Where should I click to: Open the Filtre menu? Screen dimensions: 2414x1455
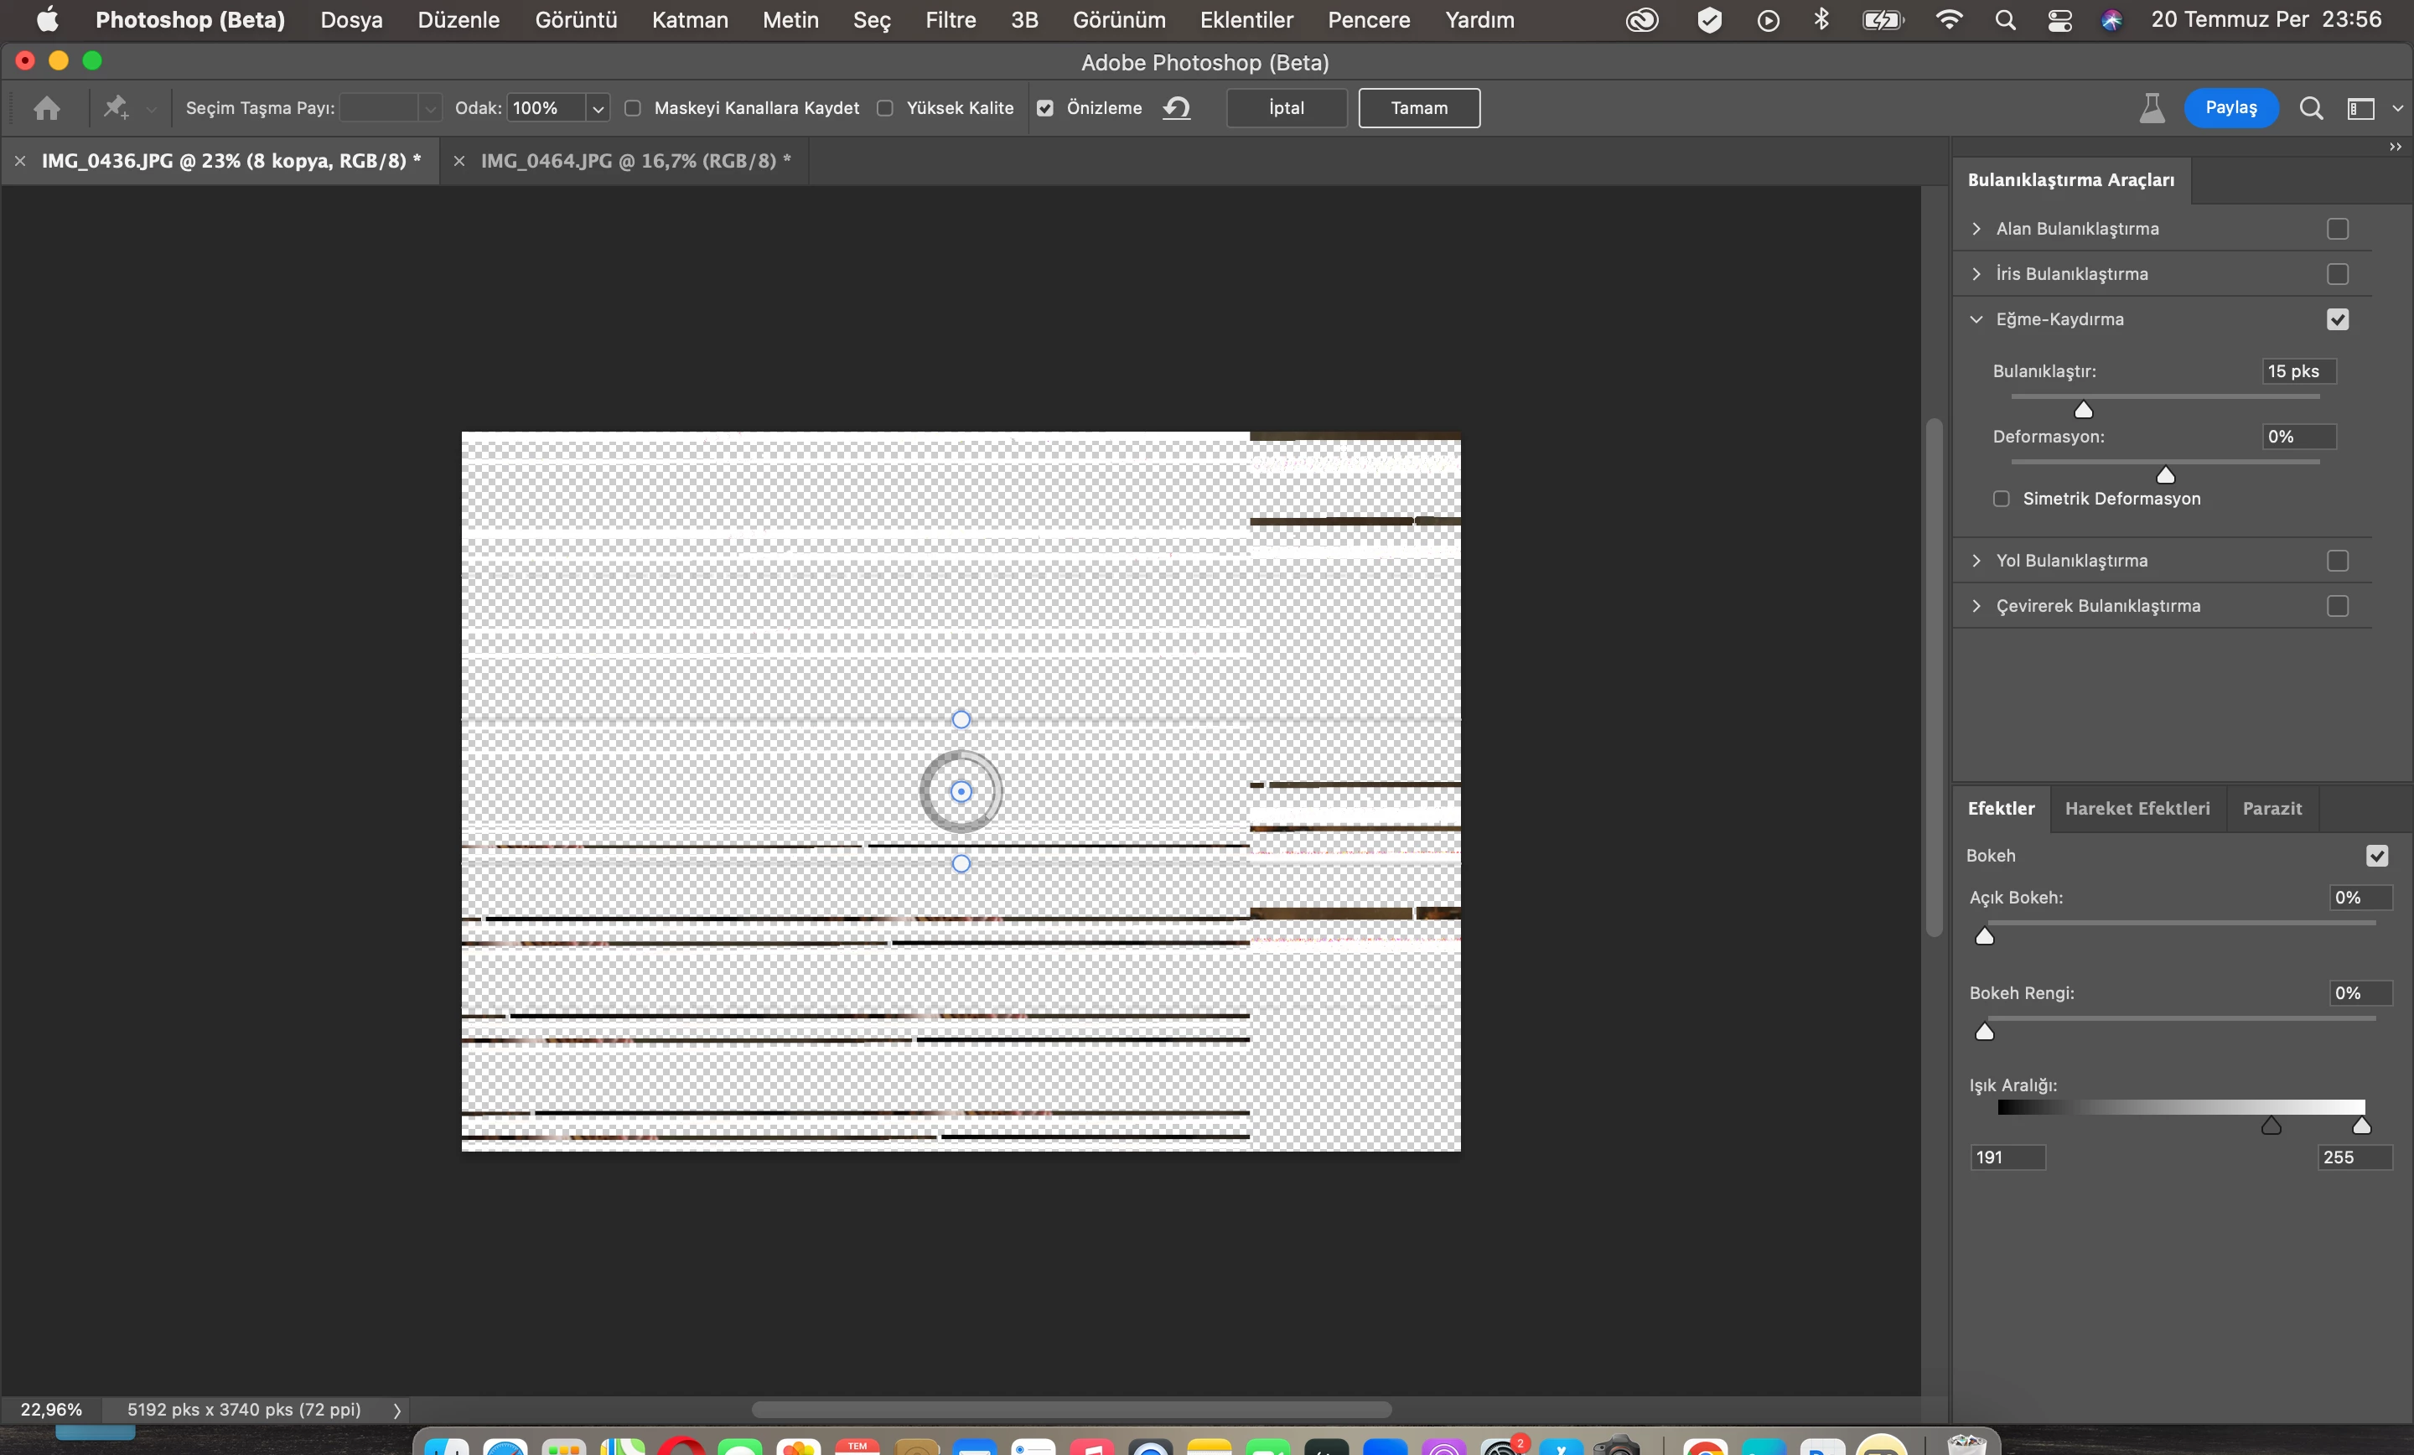[x=950, y=19]
